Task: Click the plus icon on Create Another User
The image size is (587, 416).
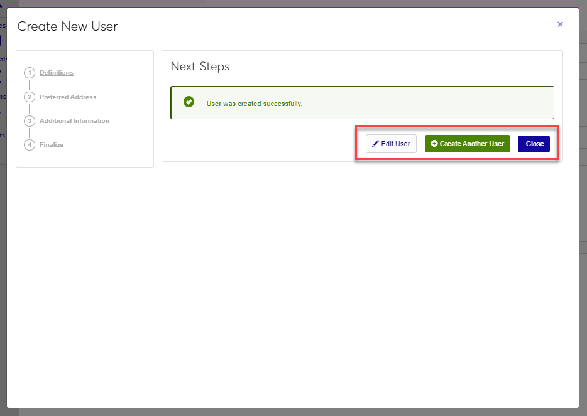Action: (x=434, y=144)
